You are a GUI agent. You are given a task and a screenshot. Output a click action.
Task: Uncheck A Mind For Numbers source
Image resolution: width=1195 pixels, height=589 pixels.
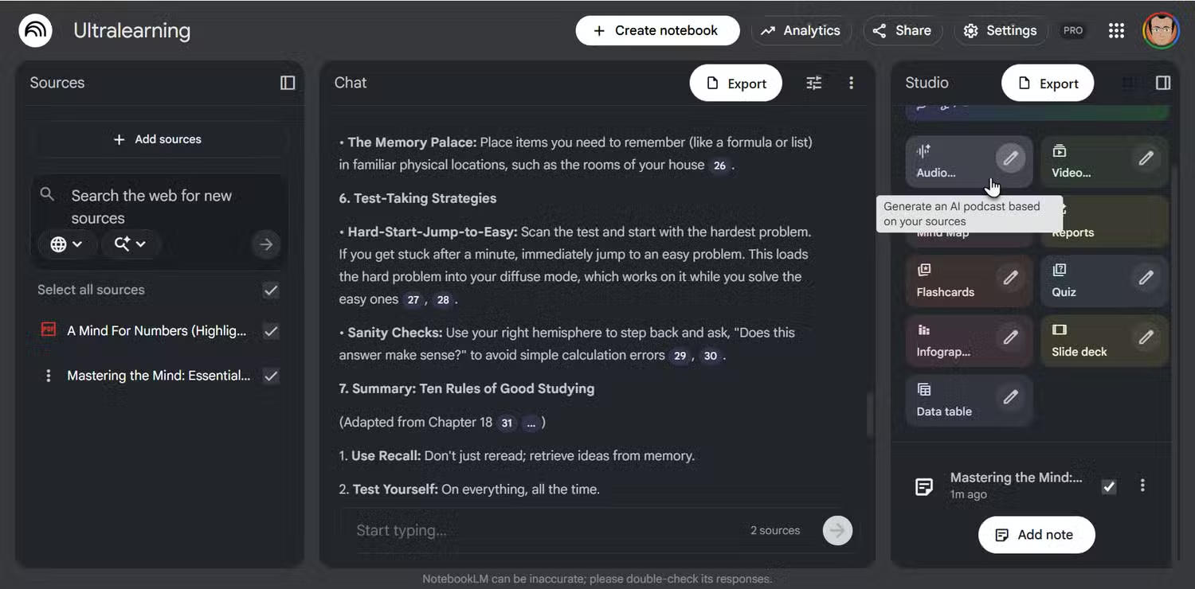point(271,331)
